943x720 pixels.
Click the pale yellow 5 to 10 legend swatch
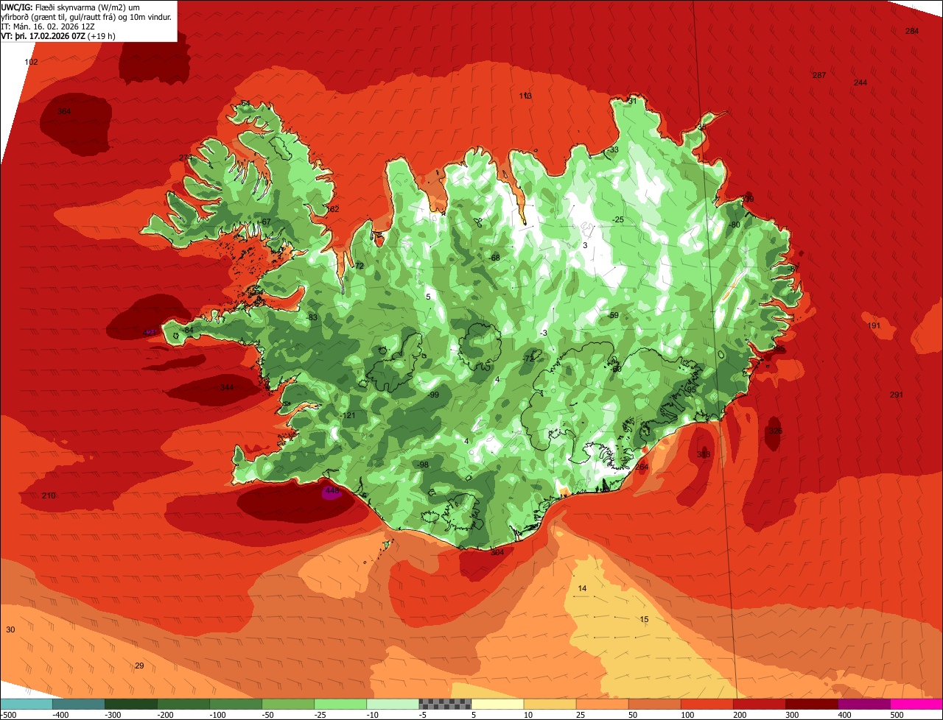click(497, 704)
